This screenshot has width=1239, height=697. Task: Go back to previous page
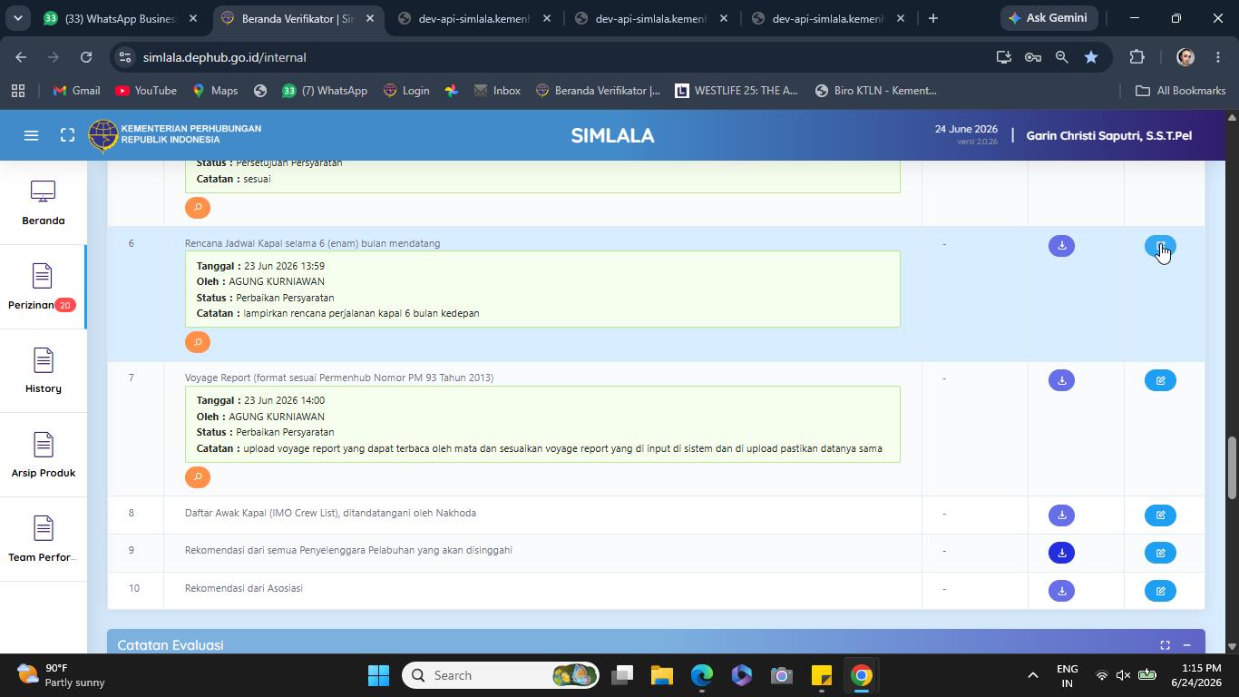point(21,57)
